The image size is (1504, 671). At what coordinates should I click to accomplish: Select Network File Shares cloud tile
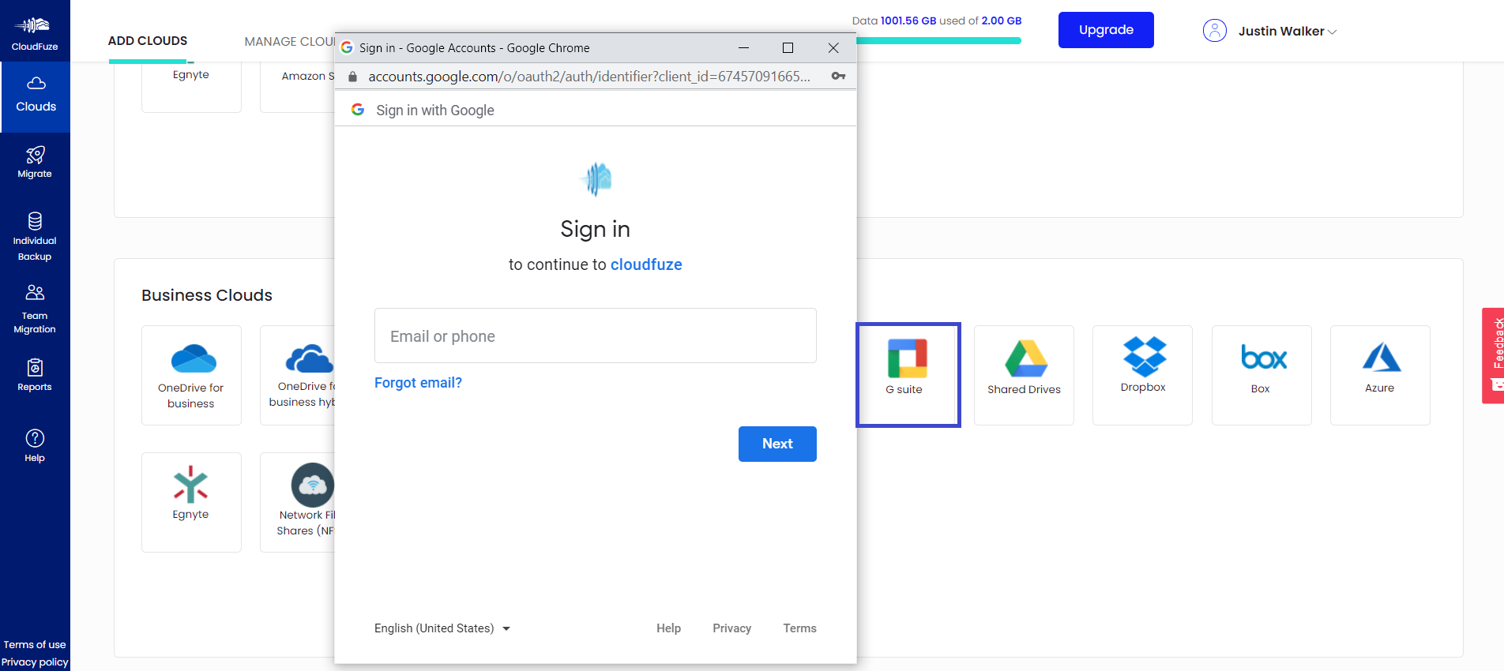coord(298,502)
